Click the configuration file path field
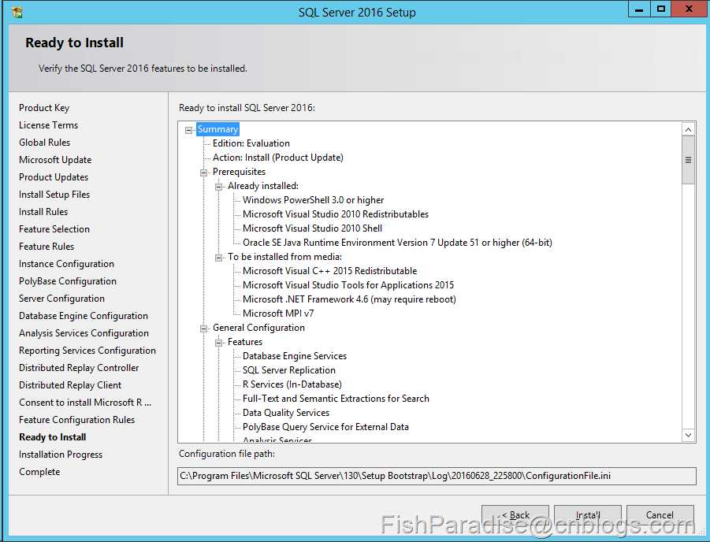This screenshot has height=542, width=710. 437,476
